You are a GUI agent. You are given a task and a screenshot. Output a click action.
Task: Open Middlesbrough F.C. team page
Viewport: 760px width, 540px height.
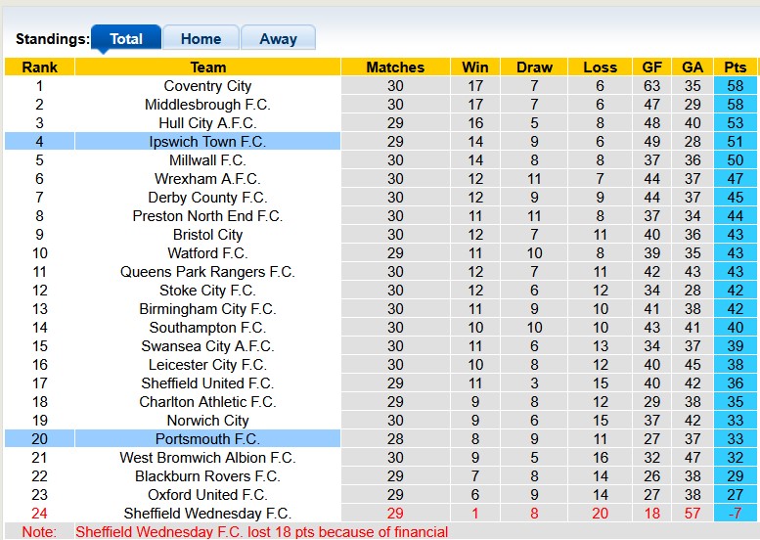click(x=207, y=105)
